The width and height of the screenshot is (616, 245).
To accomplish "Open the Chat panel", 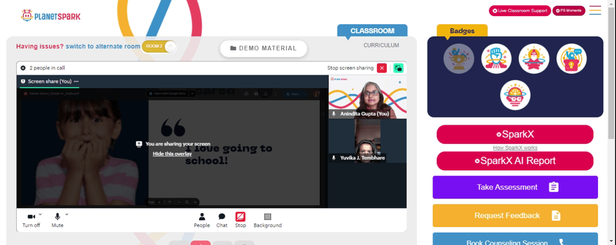I will tap(222, 220).
